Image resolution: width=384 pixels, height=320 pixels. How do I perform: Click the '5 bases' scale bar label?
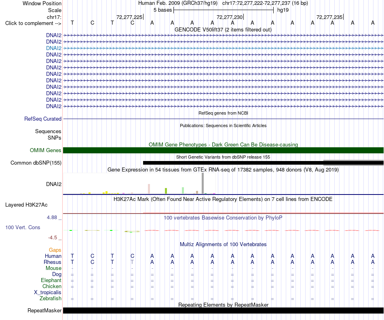(162, 10)
